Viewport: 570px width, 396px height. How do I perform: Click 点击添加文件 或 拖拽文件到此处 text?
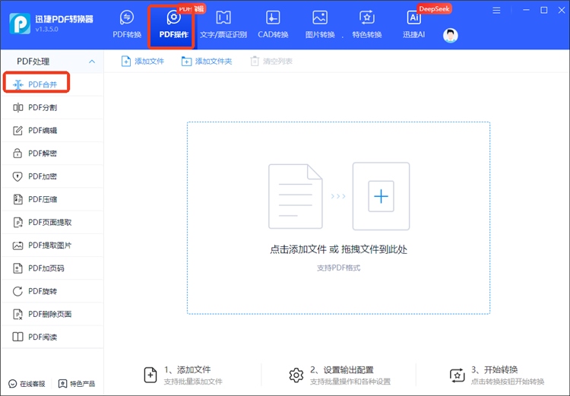click(338, 249)
